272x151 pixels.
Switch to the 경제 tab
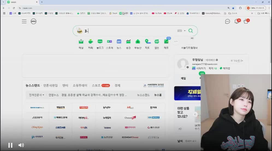tap(117, 85)
